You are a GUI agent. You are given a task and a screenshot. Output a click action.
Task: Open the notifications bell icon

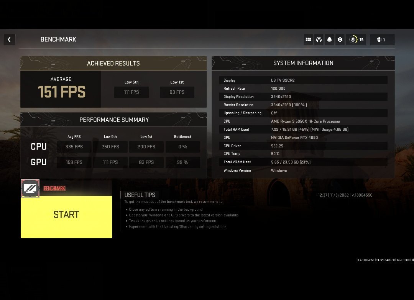pyautogui.click(x=329, y=39)
